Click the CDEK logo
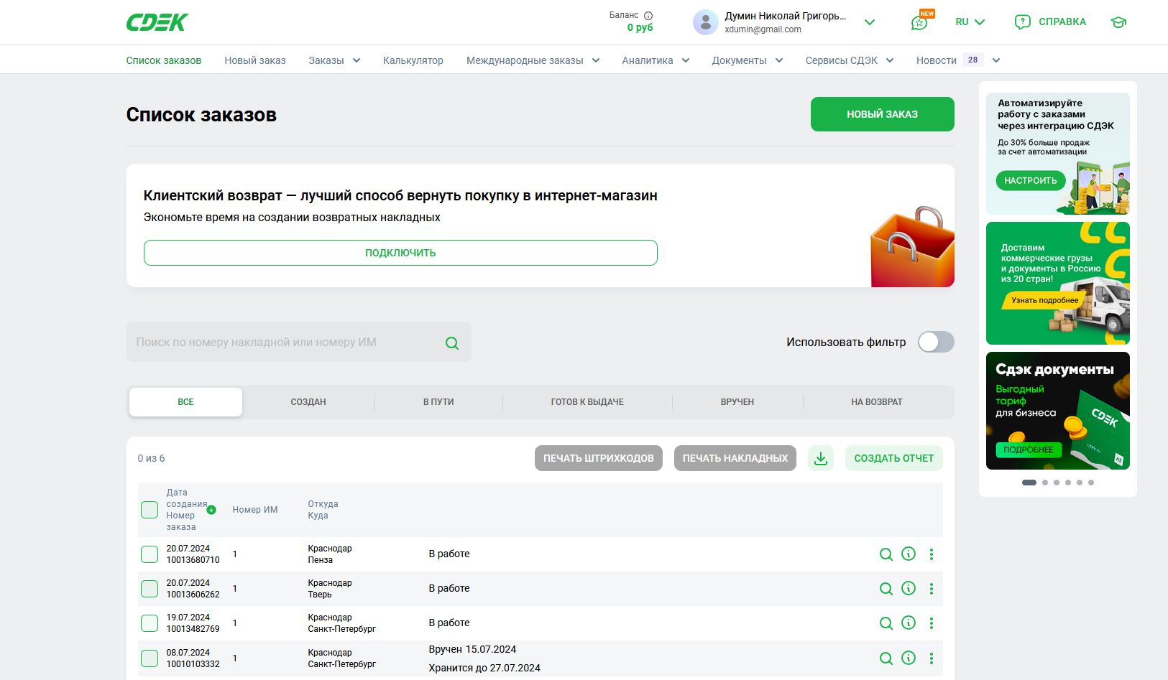This screenshot has height=680, width=1168. [157, 22]
